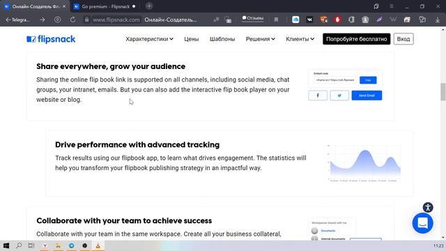Open the VK extension icon

(309, 20)
